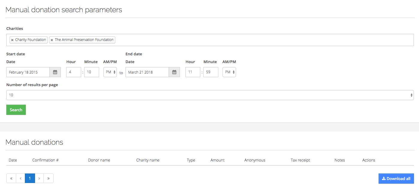Edit the start date field
The image size is (419, 189).
point(28,72)
